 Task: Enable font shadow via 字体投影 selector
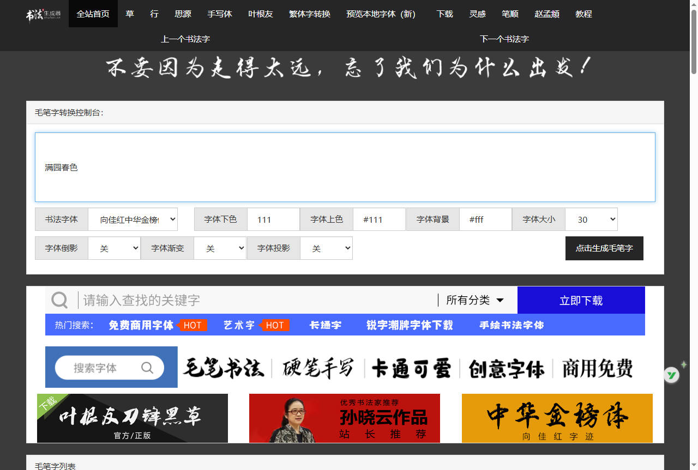326,248
